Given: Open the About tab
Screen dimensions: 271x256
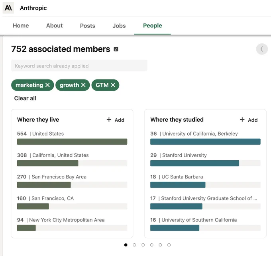Looking at the screenshot, I should 54,25.
